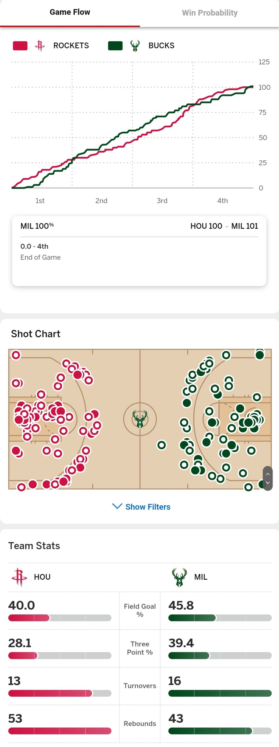The height and width of the screenshot is (747, 279).
Task: Click the MIL team label in Team Stats
Action: [201, 577]
